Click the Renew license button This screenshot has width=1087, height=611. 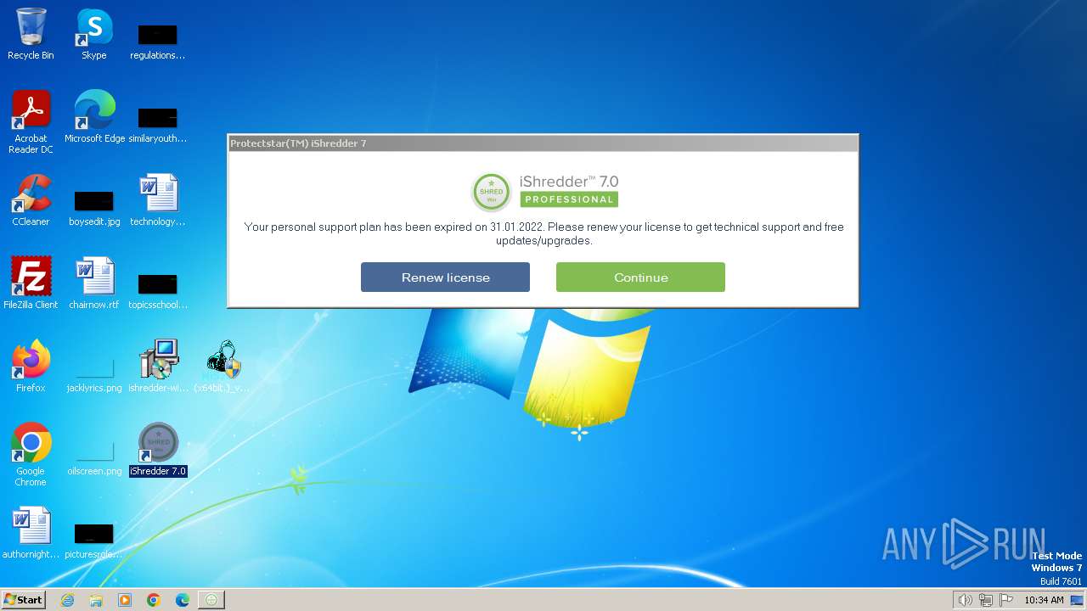point(445,277)
